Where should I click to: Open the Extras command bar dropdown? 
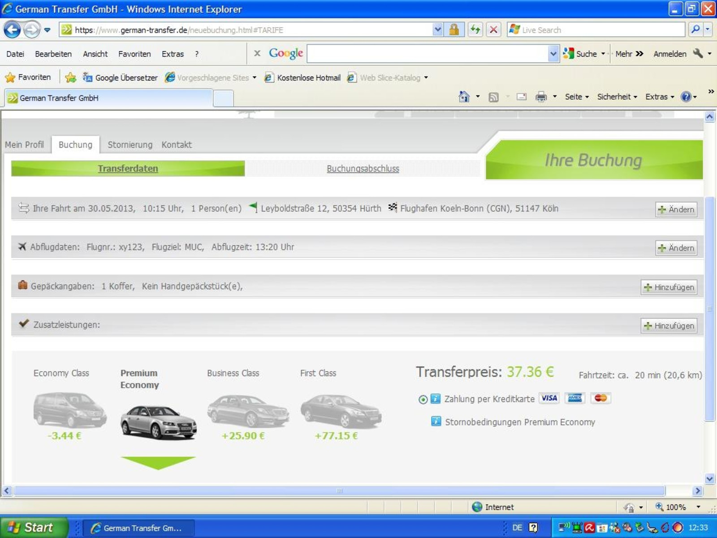(660, 97)
